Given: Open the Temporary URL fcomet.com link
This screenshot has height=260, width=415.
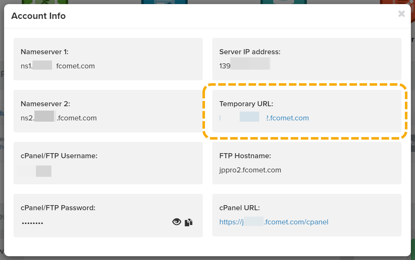Looking at the screenshot, I should [x=287, y=118].
